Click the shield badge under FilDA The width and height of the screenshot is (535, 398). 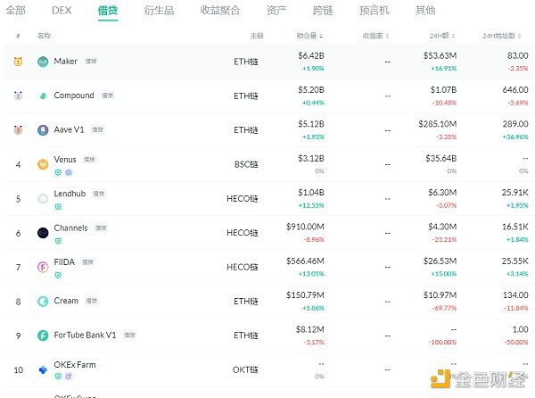(57, 276)
